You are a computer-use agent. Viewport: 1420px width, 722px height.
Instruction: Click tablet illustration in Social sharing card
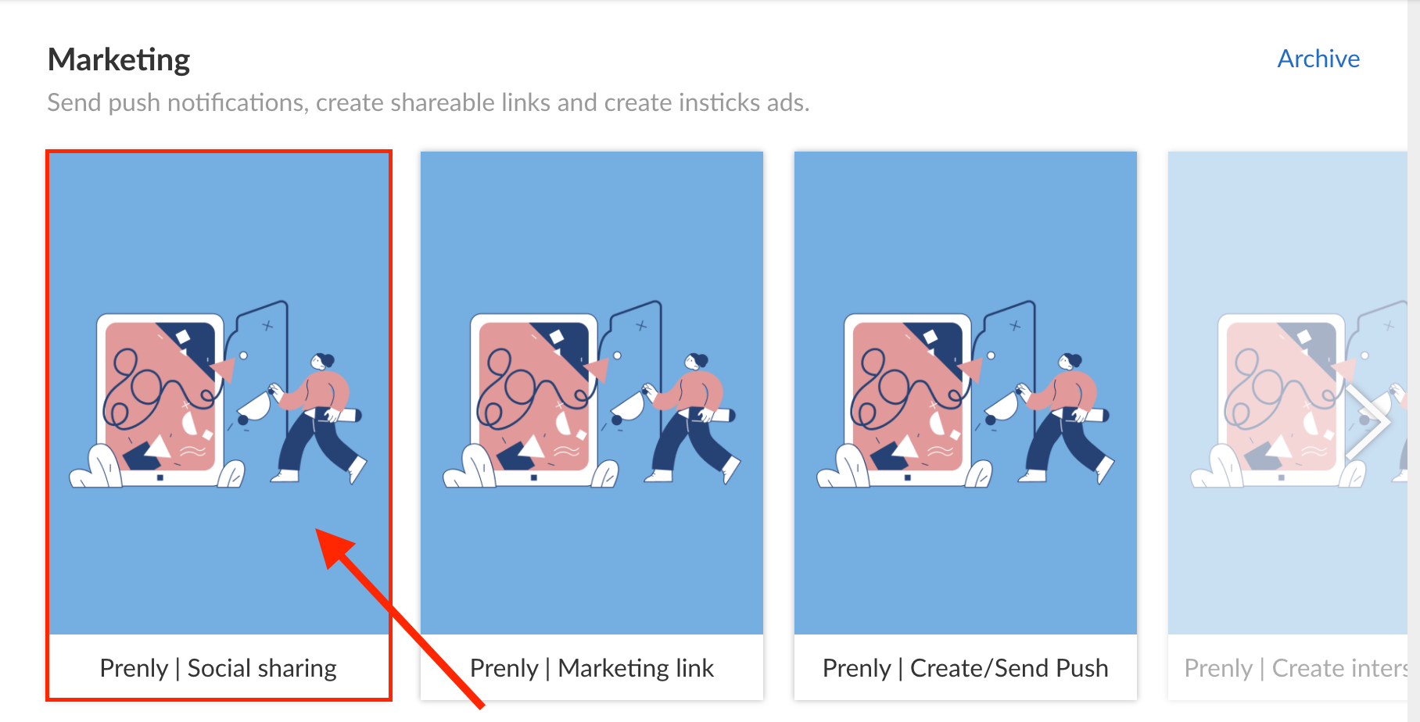pos(160,400)
